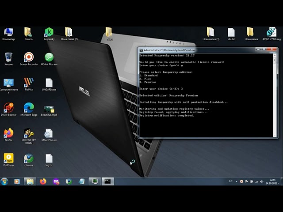Screen dimensions: 283x212
Task: Click "Registry modifications completed." line
Action: pyautogui.click(x=167, y=115)
